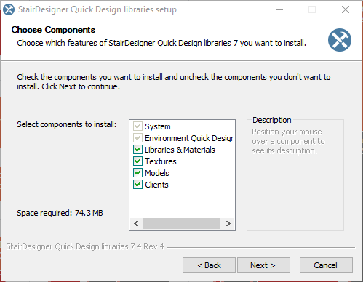
Task: Toggle the Models component checkbox
Action: 137,173
